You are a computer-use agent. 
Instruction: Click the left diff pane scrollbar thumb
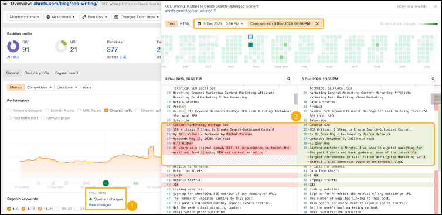point(295,99)
